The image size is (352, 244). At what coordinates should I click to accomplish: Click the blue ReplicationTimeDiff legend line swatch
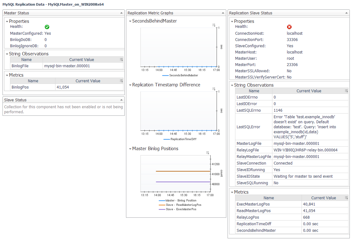(166, 140)
